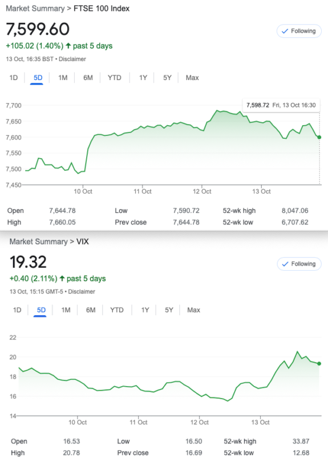This screenshot has width=328, height=457.
Task: Click FTSE Open value 7,644.78
Action: [62, 211]
